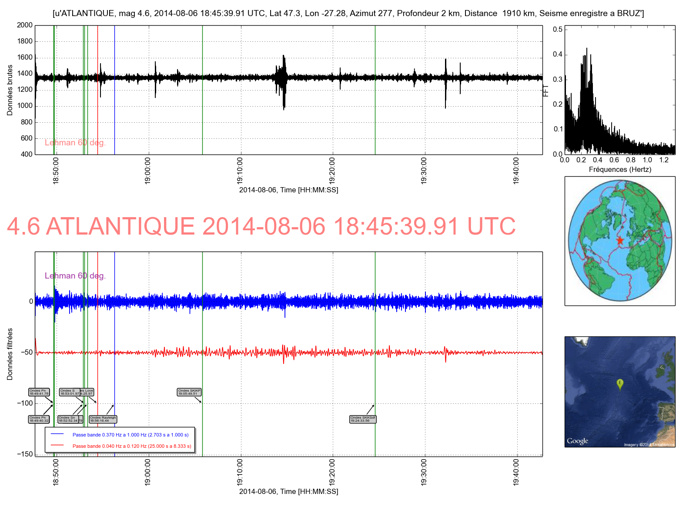The height and width of the screenshot is (507, 696).
Task: Click the red epicenter star on globe
Action: click(x=619, y=241)
